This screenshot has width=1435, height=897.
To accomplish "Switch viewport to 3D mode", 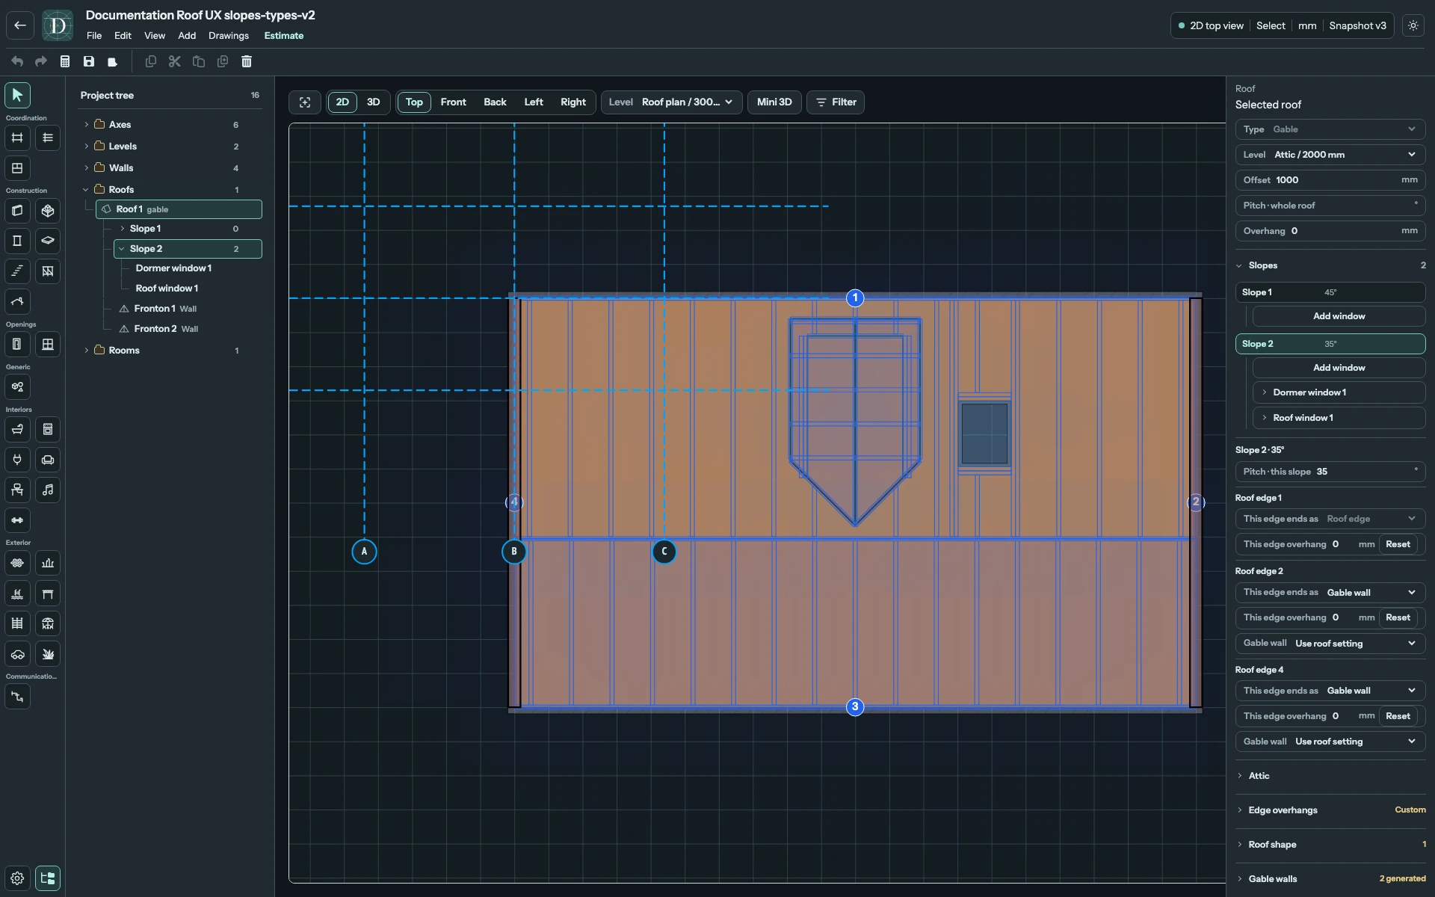I will [374, 102].
